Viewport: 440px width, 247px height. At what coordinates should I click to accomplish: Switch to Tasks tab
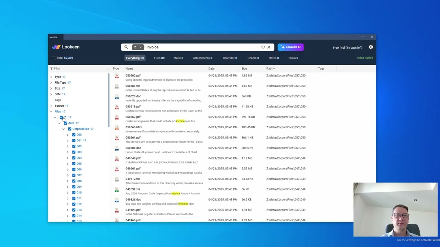tap(293, 58)
